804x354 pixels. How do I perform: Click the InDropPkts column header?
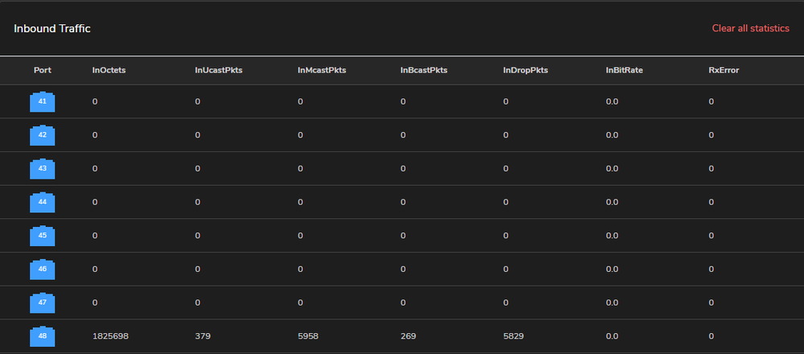(x=526, y=70)
